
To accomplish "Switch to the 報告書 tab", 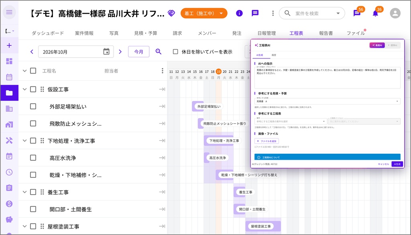I will pos(326,33).
